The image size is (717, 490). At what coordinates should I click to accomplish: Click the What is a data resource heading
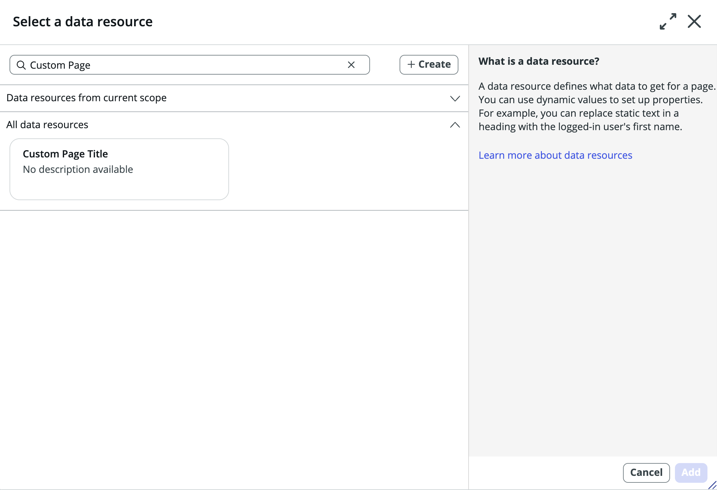[539, 61]
